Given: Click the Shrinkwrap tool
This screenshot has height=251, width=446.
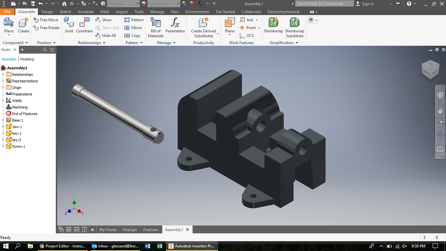Looking at the screenshot, I should click(x=273, y=25).
